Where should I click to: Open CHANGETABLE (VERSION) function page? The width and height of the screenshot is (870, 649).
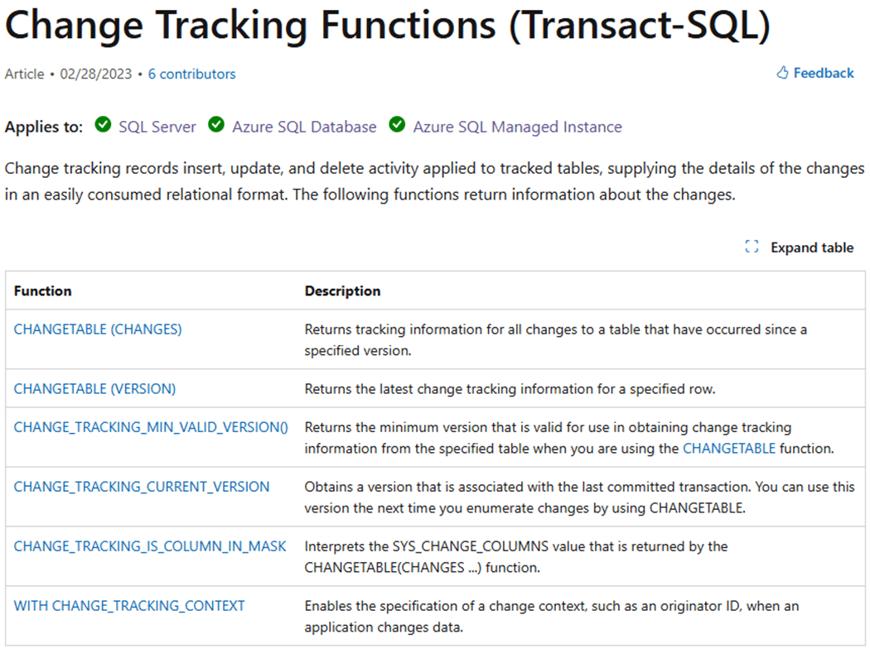94,388
